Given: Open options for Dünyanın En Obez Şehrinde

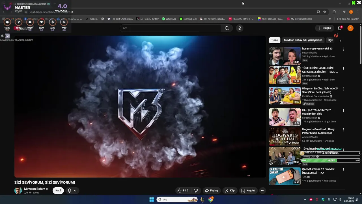Looking at the screenshot, I should [343, 89].
